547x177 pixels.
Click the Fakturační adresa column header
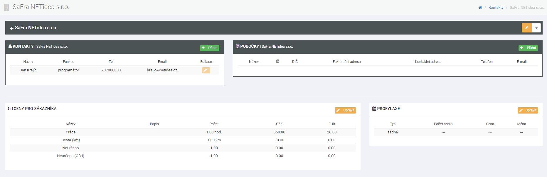[347, 62]
